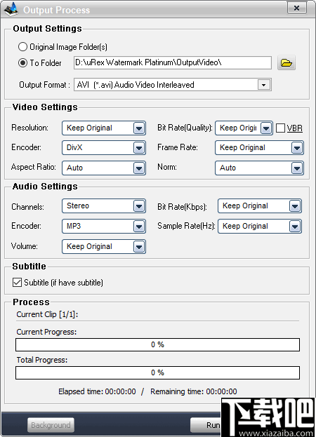The width and height of the screenshot is (316, 437).
Task: Click the Background button
Action: (51, 425)
